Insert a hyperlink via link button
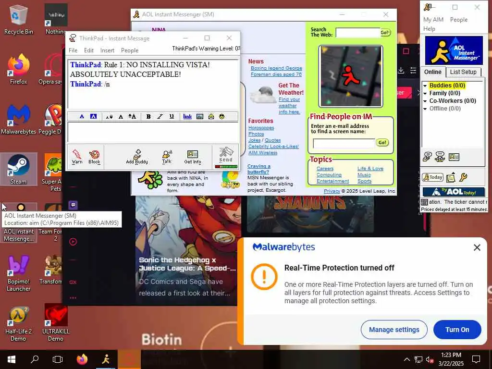The height and width of the screenshot is (369, 492). coord(187,117)
